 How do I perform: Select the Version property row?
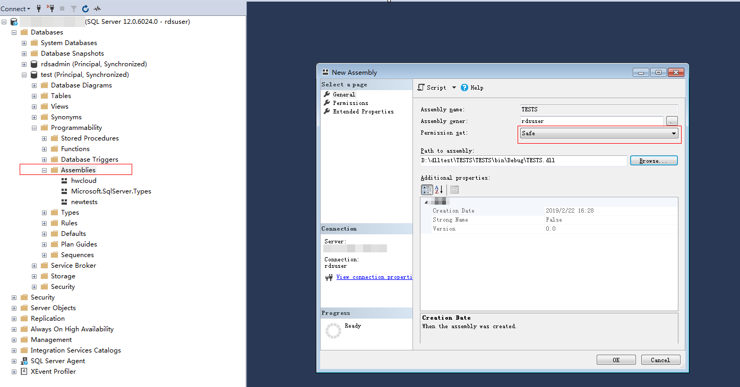point(549,229)
